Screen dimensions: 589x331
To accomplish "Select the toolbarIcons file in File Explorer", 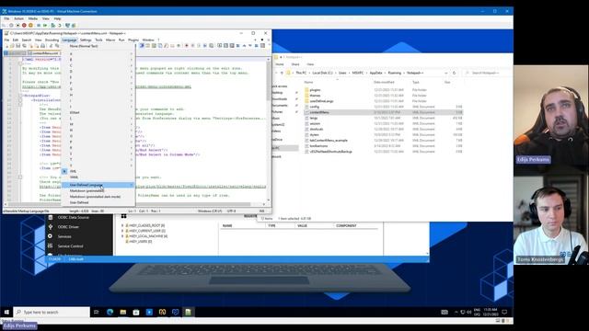I will (318, 146).
